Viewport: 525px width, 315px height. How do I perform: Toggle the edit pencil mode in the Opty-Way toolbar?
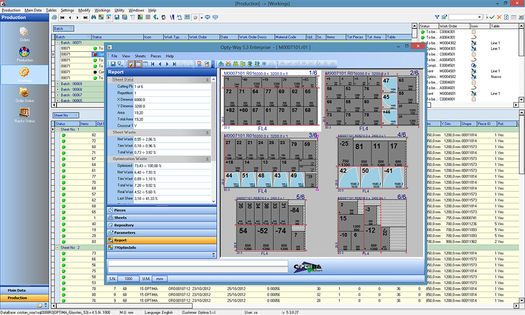(x=131, y=64)
